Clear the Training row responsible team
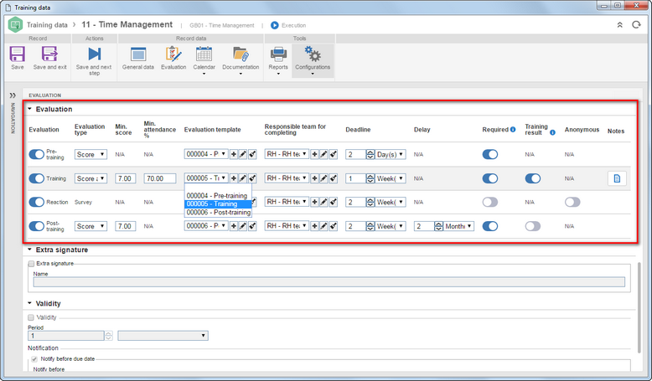 click(x=333, y=178)
